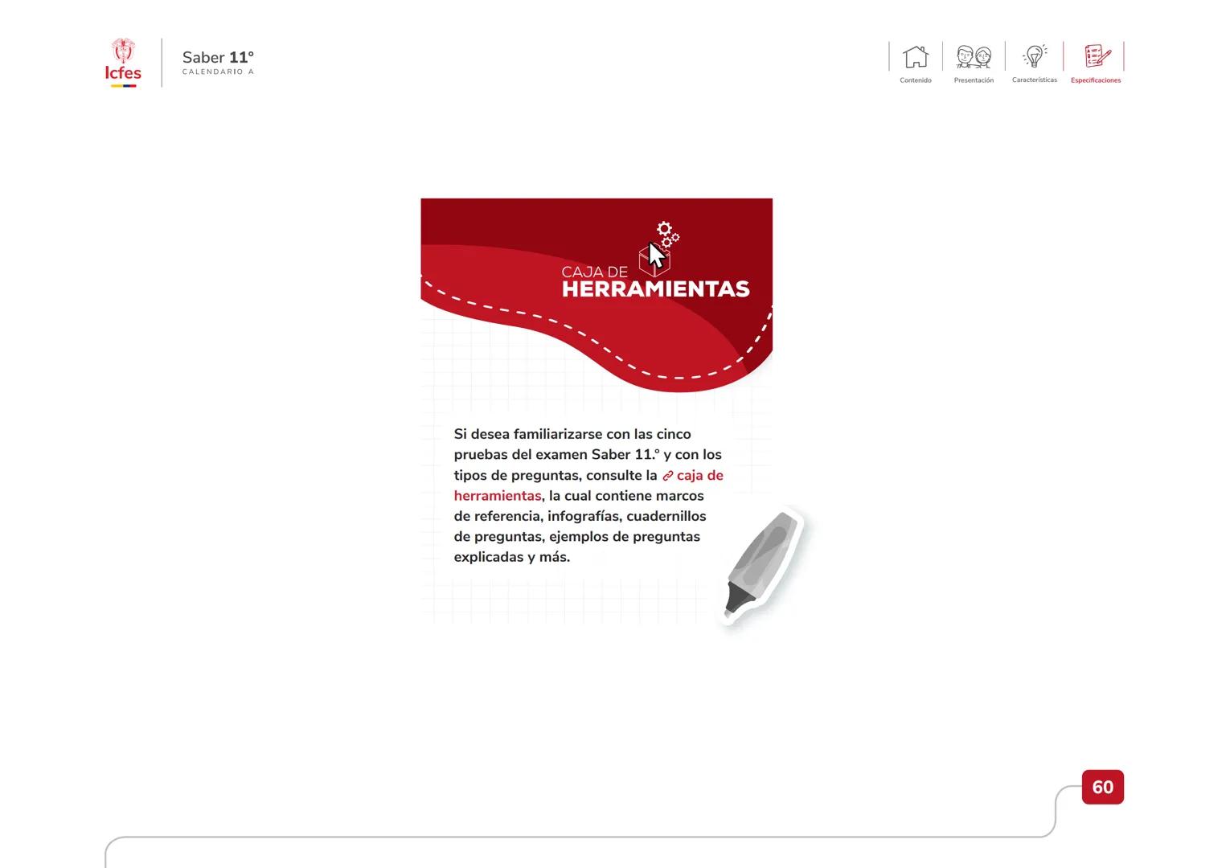The image size is (1230, 868).
Task: Select the Presentación text label
Action: coord(974,80)
